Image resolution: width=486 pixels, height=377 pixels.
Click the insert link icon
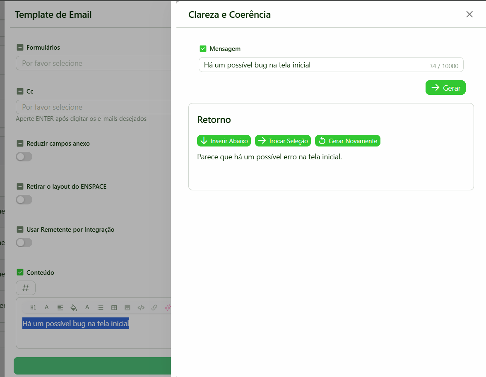click(154, 307)
